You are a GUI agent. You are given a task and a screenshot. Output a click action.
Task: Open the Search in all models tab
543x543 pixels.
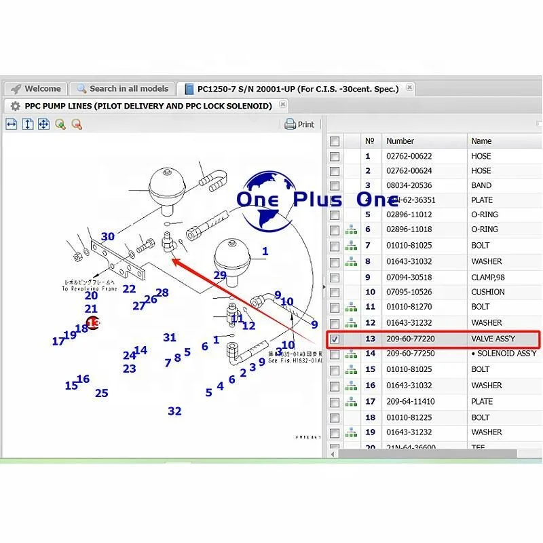click(122, 89)
